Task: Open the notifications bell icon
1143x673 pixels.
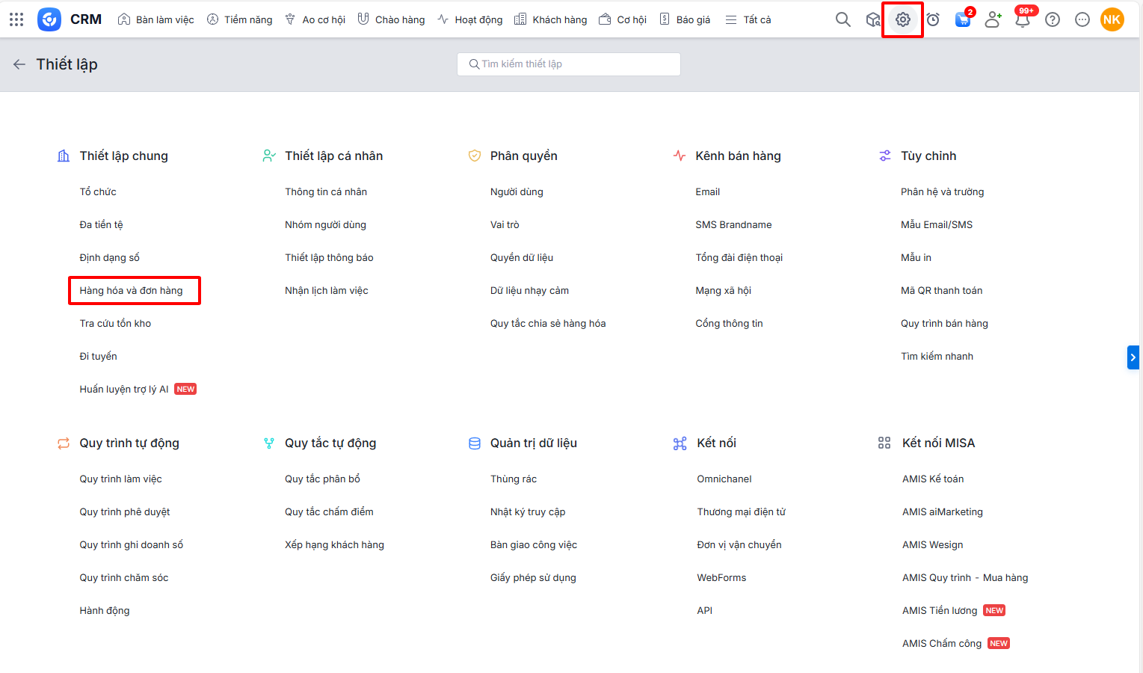Action: (1023, 19)
